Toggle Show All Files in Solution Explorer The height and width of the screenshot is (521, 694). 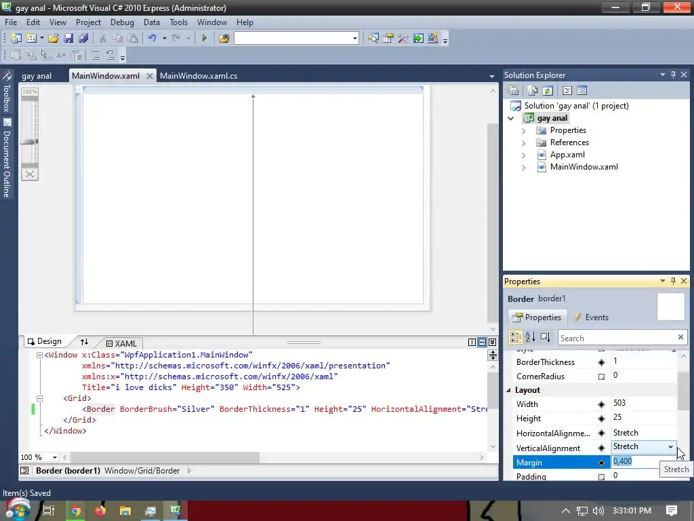(533, 90)
